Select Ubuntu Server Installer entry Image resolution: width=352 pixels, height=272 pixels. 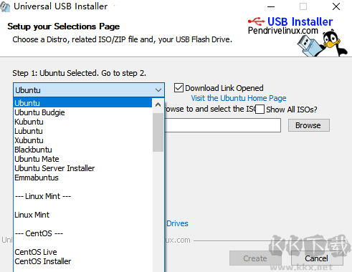click(x=83, y=168)
